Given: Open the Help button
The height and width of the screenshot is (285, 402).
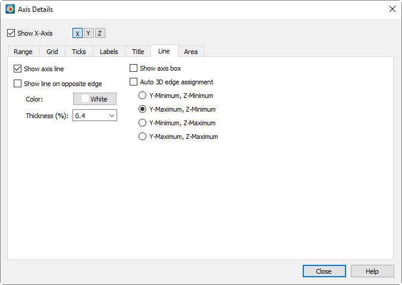Looking at the screenshot, I should tap(372, 271).
